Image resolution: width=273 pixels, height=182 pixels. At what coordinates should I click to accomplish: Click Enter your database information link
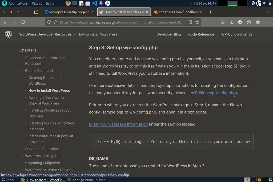(118, 124)
